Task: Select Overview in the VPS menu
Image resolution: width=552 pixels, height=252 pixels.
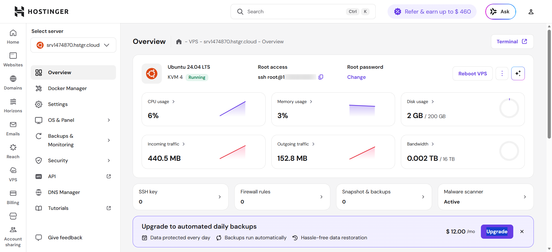Action: tap(73, 72)
